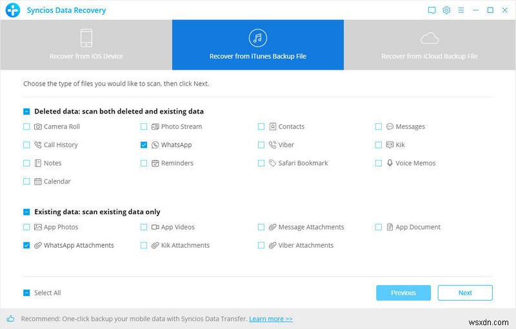
Task: Click the Photo Stream icon
Action: (x=155, y=126)
